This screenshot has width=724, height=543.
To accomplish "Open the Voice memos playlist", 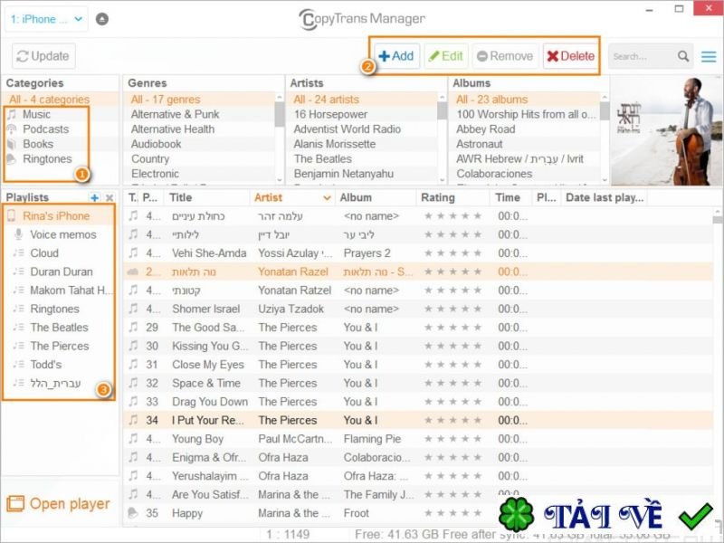I will coord(63,234).
